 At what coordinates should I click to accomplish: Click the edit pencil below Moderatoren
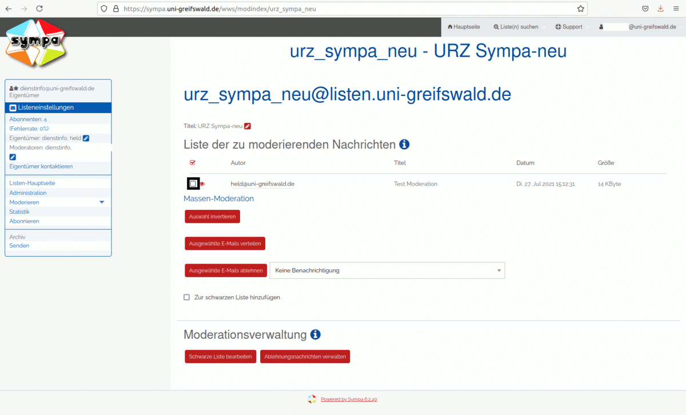tap(13, 157)
